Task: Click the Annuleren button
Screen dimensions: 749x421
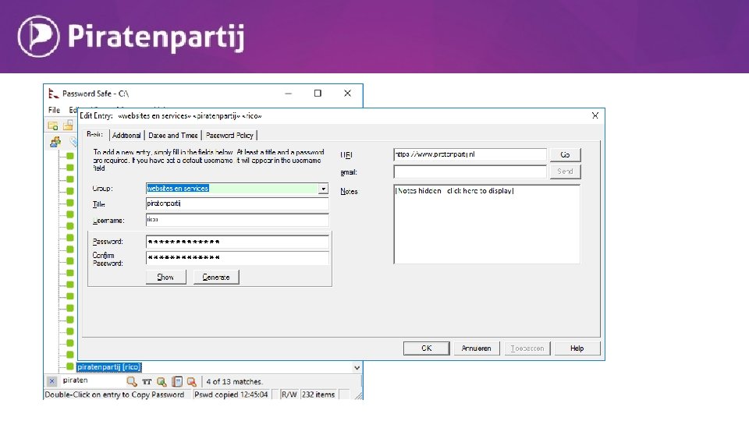Action: [x=476, y=348]
